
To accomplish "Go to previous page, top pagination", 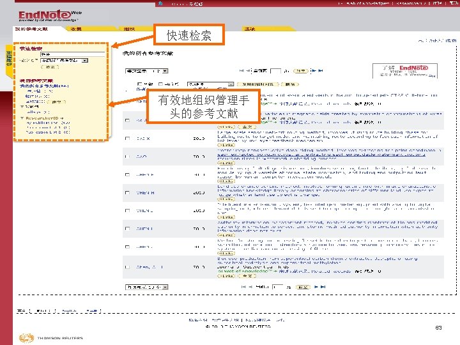I will [x=248, y=71].
